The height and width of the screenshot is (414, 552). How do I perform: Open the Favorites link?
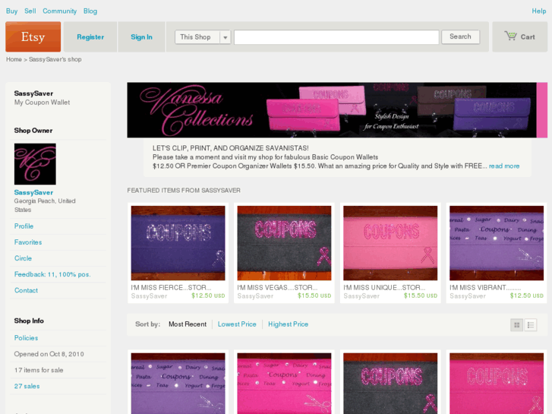tap(28, 242)
